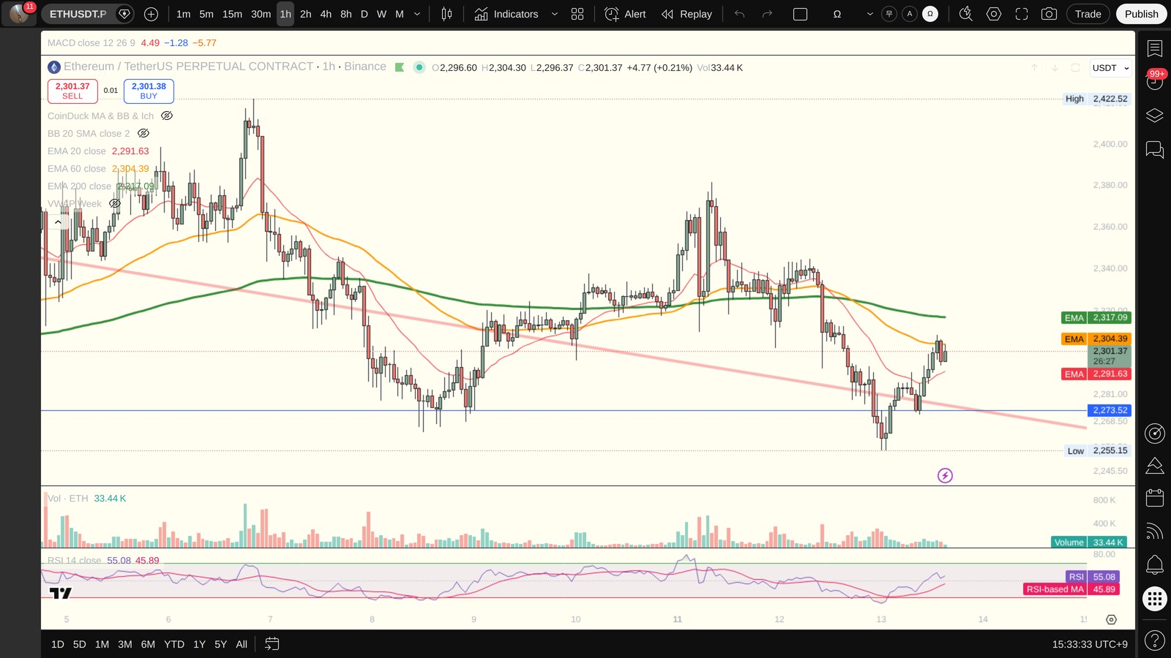This screenshot has height=658, width=1171.
Task: Open the target radar icon in sidebar
Action: coord(1155,434)
